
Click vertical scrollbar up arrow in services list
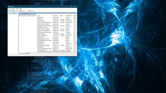click(76, 16)
